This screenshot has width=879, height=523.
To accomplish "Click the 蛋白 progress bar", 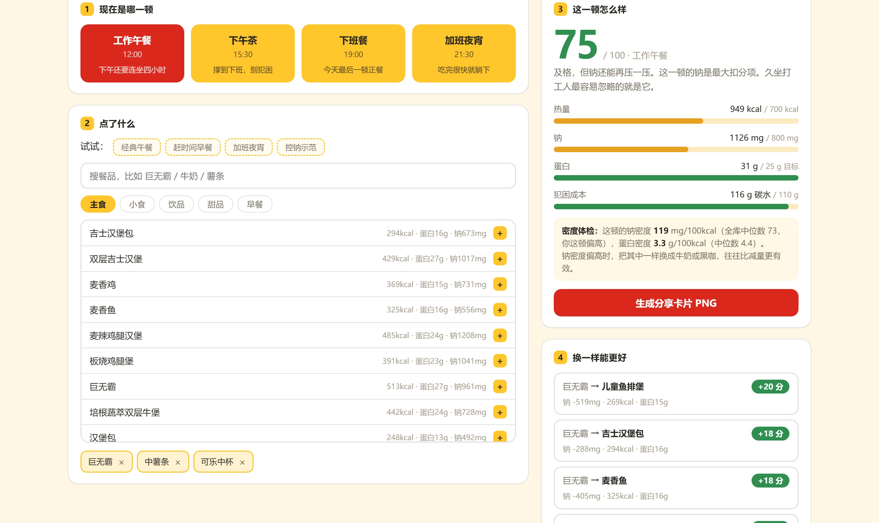I will pyautogui.click(x=676, y=178).
